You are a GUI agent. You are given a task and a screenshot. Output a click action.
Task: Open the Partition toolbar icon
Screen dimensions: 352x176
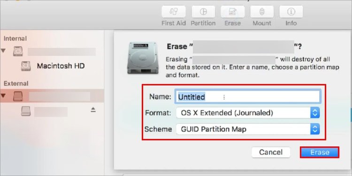tap(203, 12)
